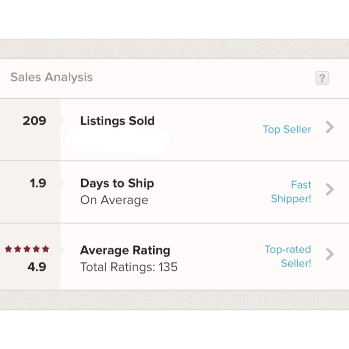Viewport: 349px width, 349px height.
Task: Expand the Average Rating row chevron
Action: (x=329, y=254)
